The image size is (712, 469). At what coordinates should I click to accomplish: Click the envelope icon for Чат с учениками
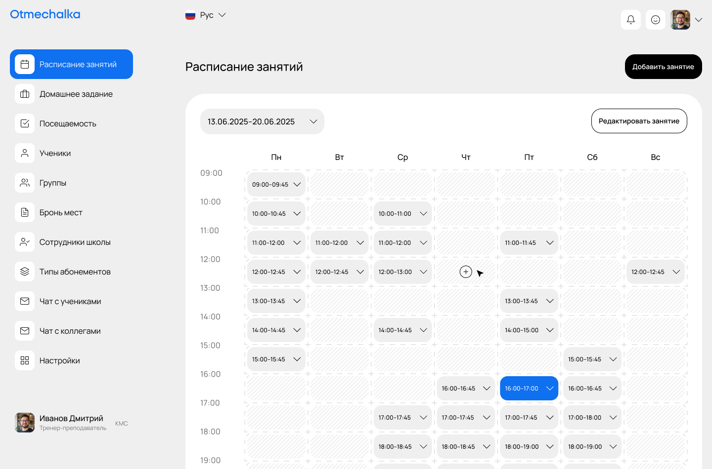click(x=25, y=301)
